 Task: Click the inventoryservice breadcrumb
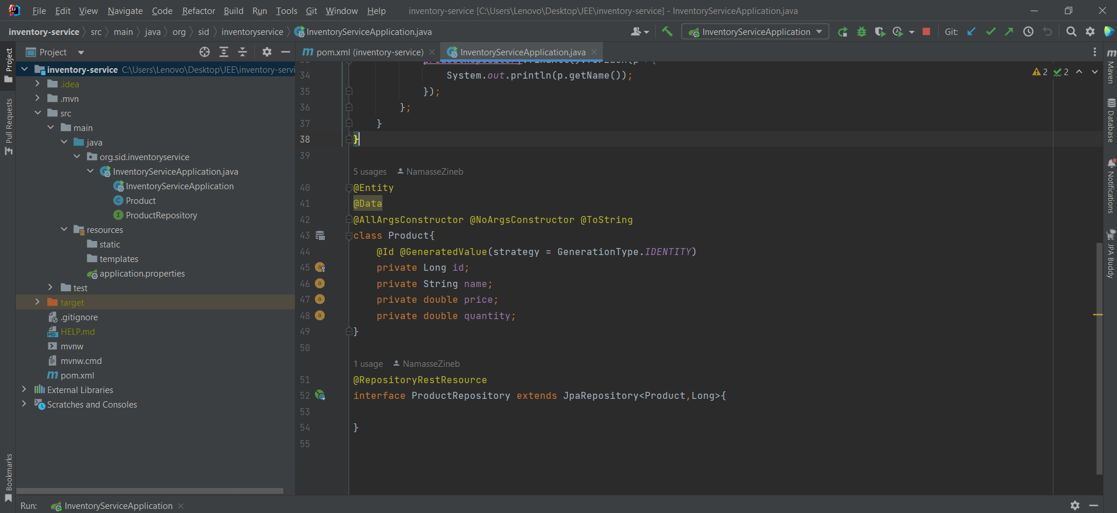click(252, 32)
